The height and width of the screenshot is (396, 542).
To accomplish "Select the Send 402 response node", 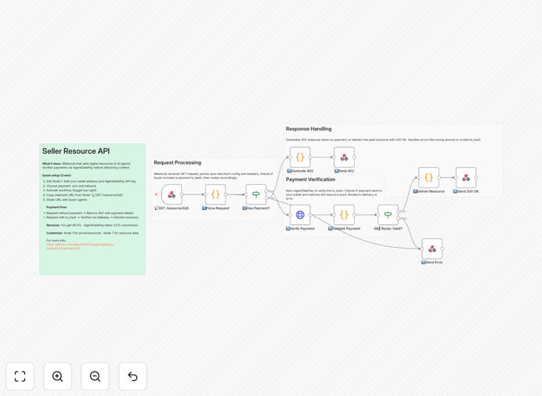I will click(344, 157).
